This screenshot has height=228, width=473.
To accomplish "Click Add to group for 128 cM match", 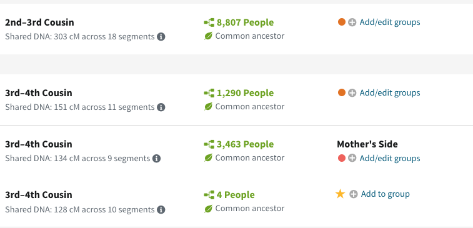I will click(x=386, y=194).
